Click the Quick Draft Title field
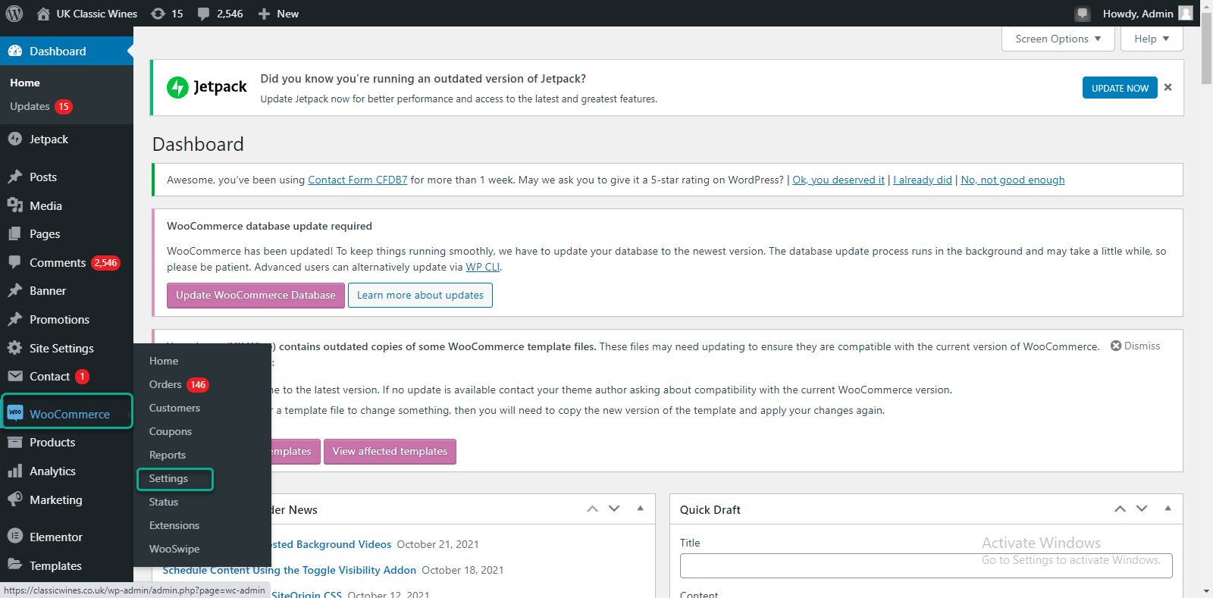Screen dimensions: 1213x598 [926, 565]
